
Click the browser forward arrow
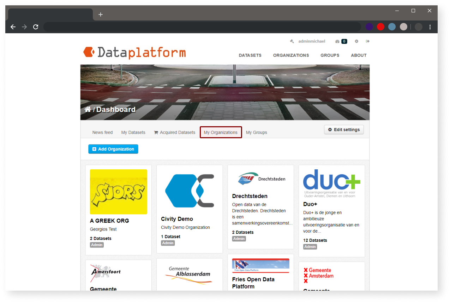tap(24, 27)
